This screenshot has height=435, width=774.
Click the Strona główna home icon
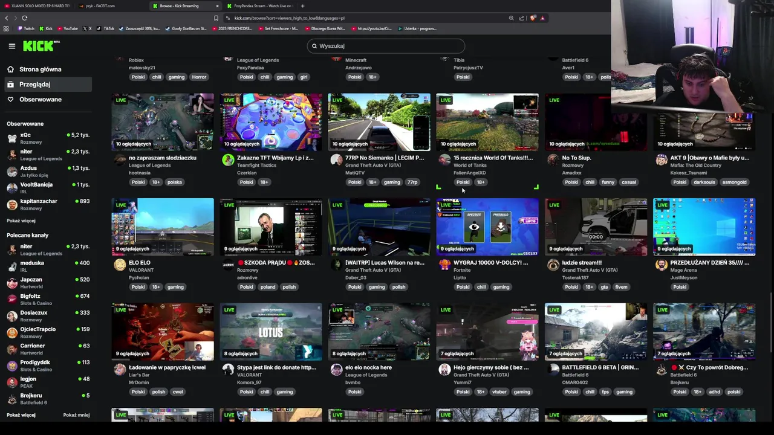(10, 69)
